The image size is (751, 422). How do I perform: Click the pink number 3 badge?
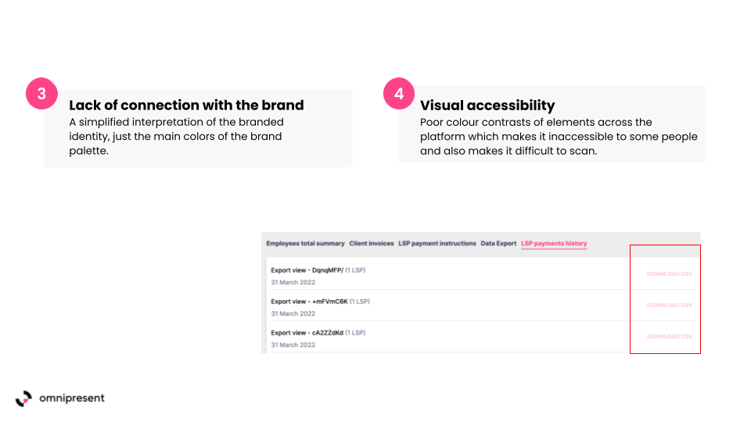[x=41, y=94]
